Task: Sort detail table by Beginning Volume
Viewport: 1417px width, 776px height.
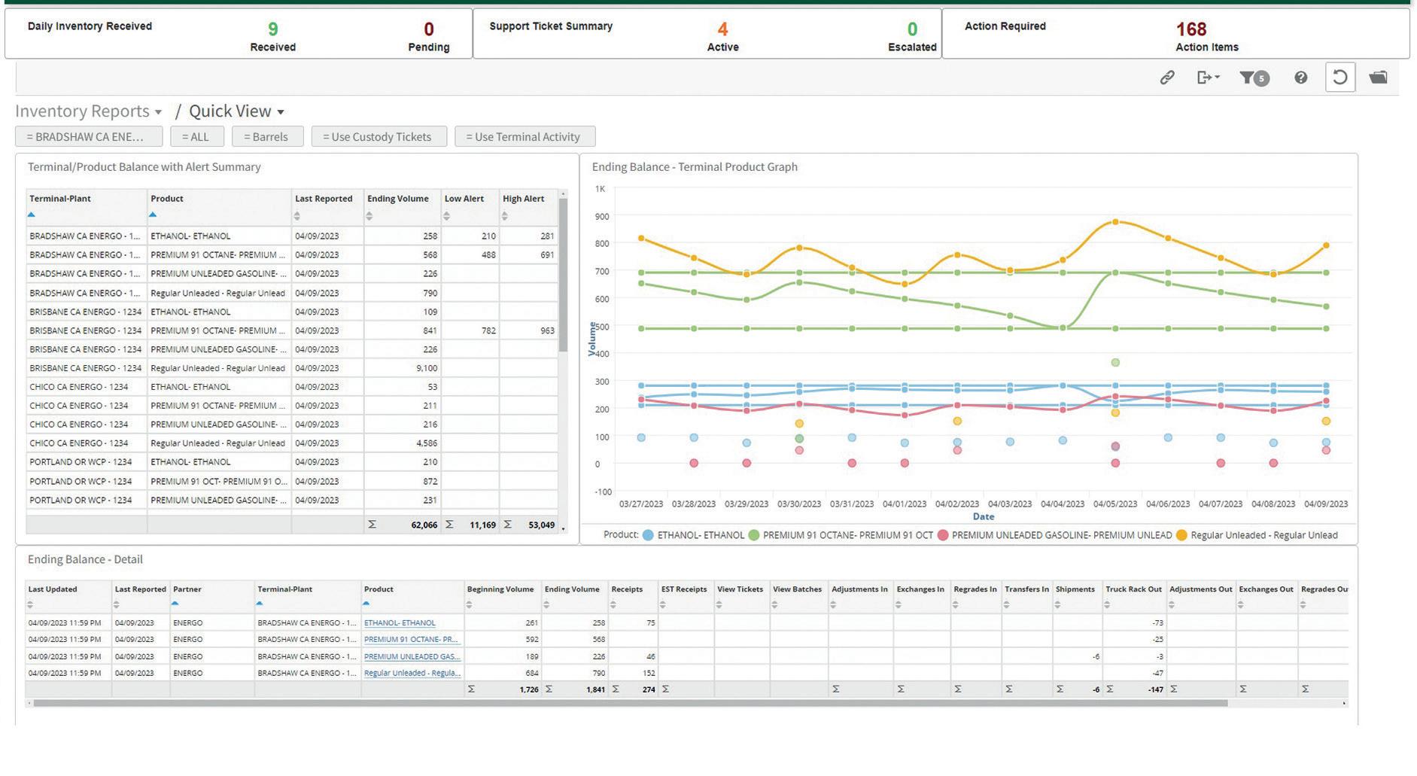Action: click(x=470, y=604)
